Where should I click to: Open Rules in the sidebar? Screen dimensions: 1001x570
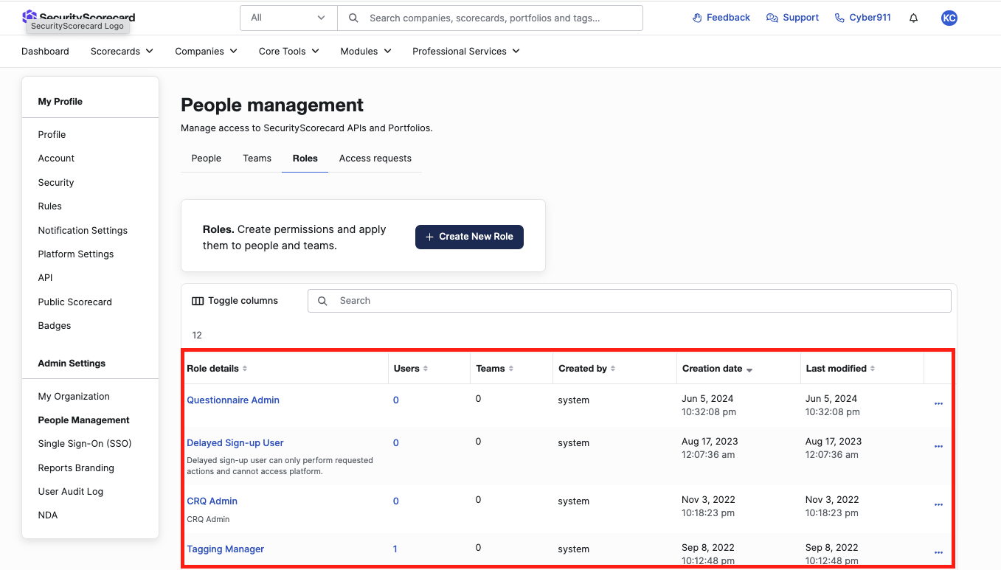tap(50, 206)
